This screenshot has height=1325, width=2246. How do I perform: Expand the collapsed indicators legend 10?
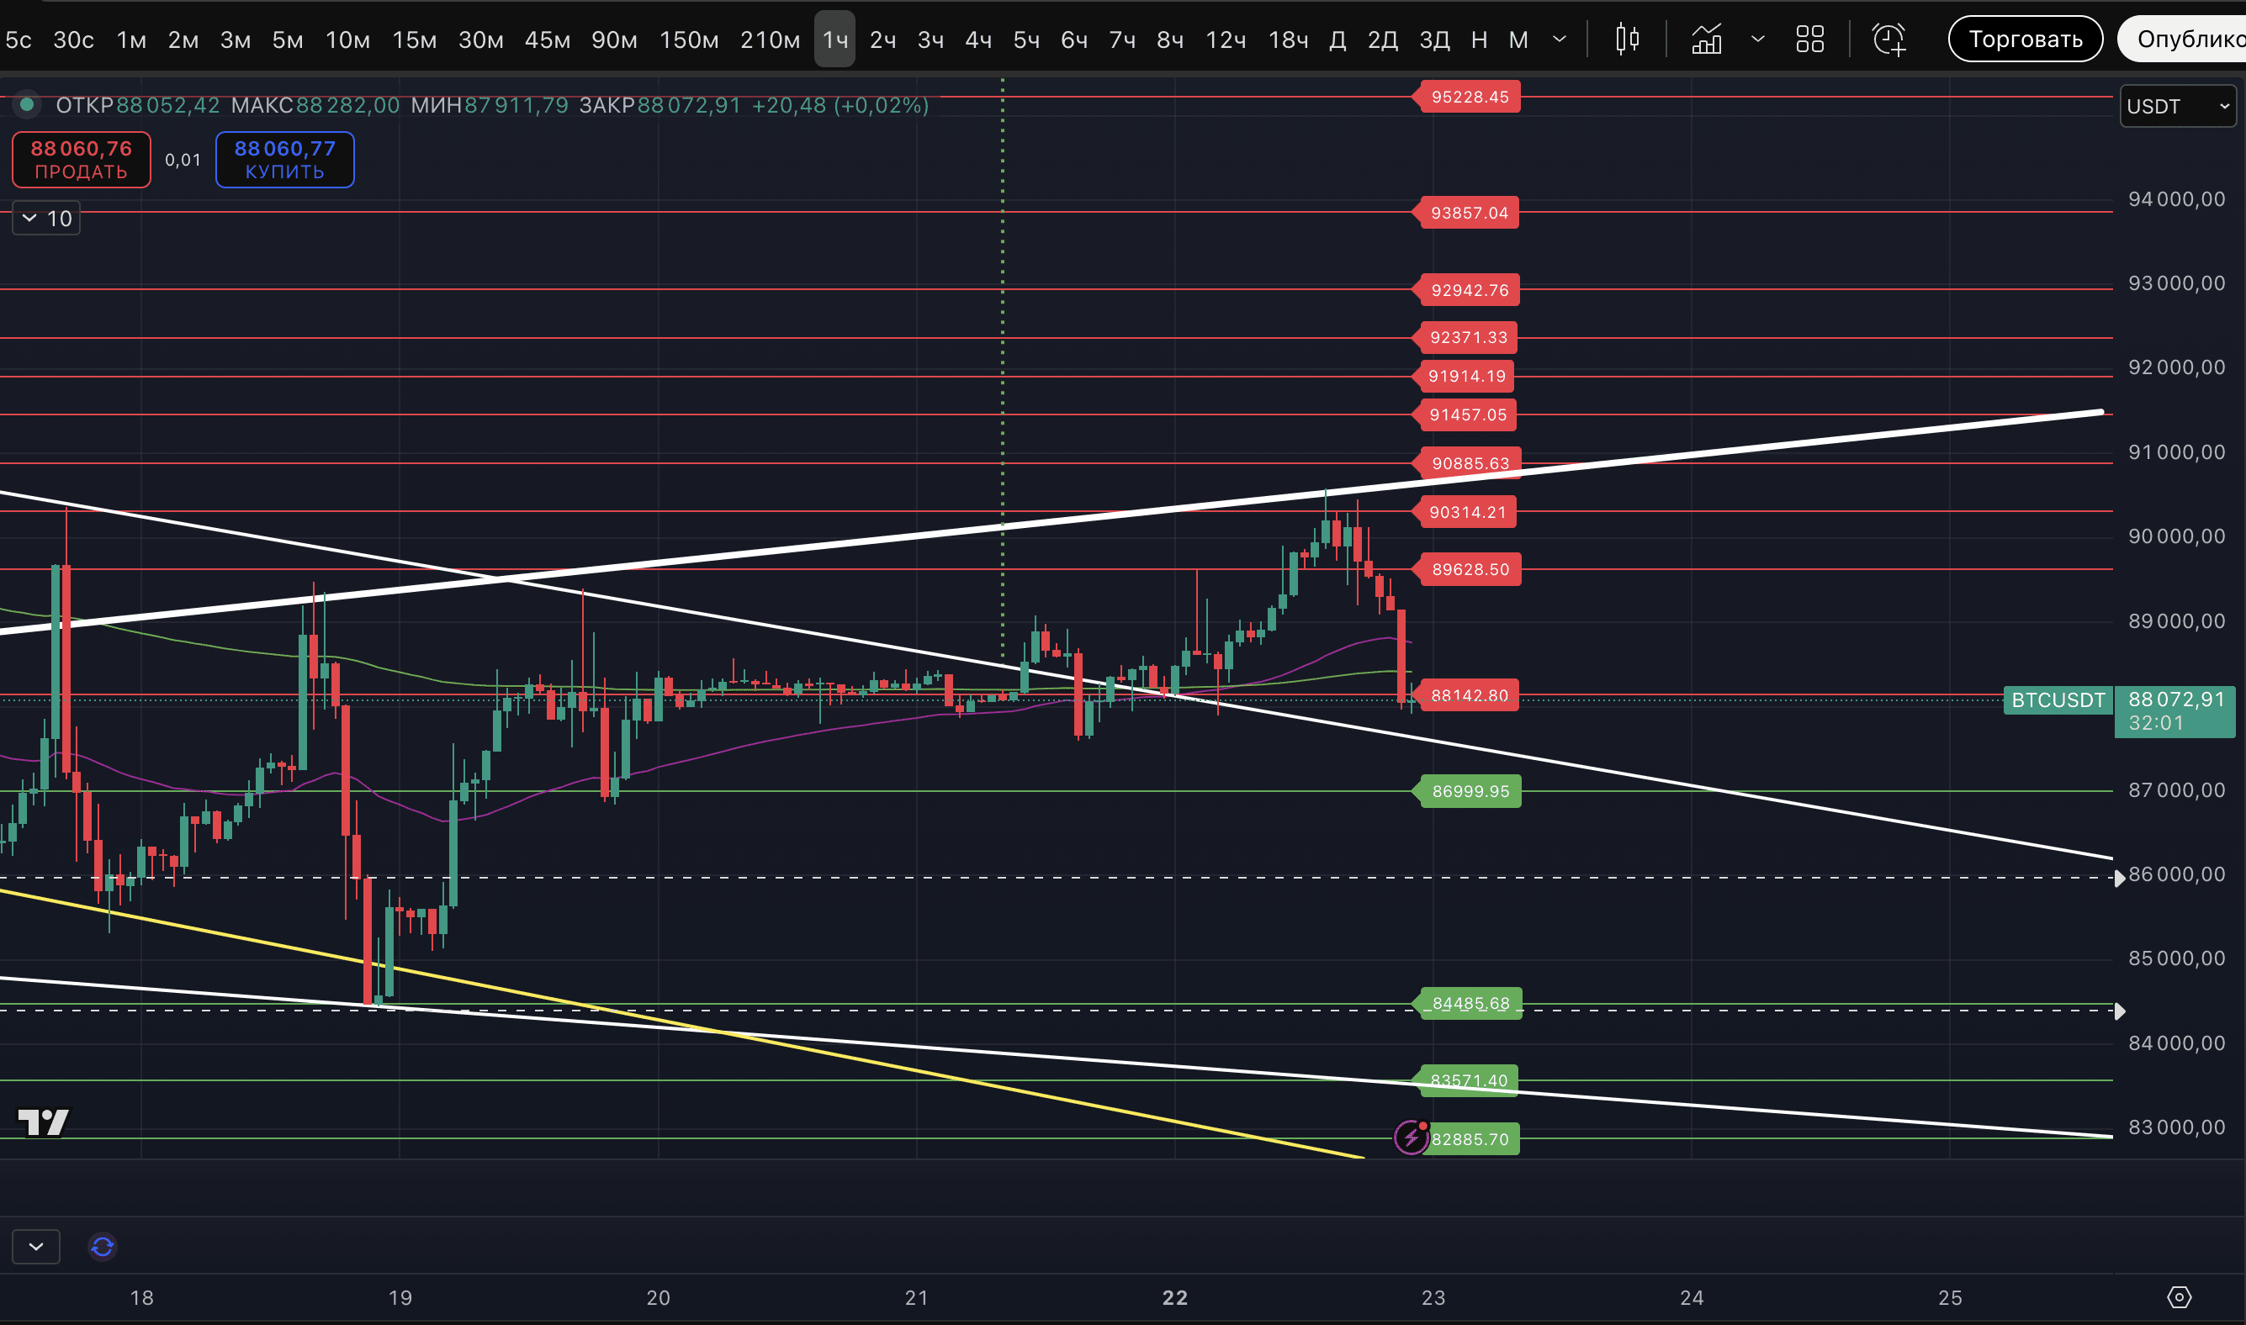45,219
